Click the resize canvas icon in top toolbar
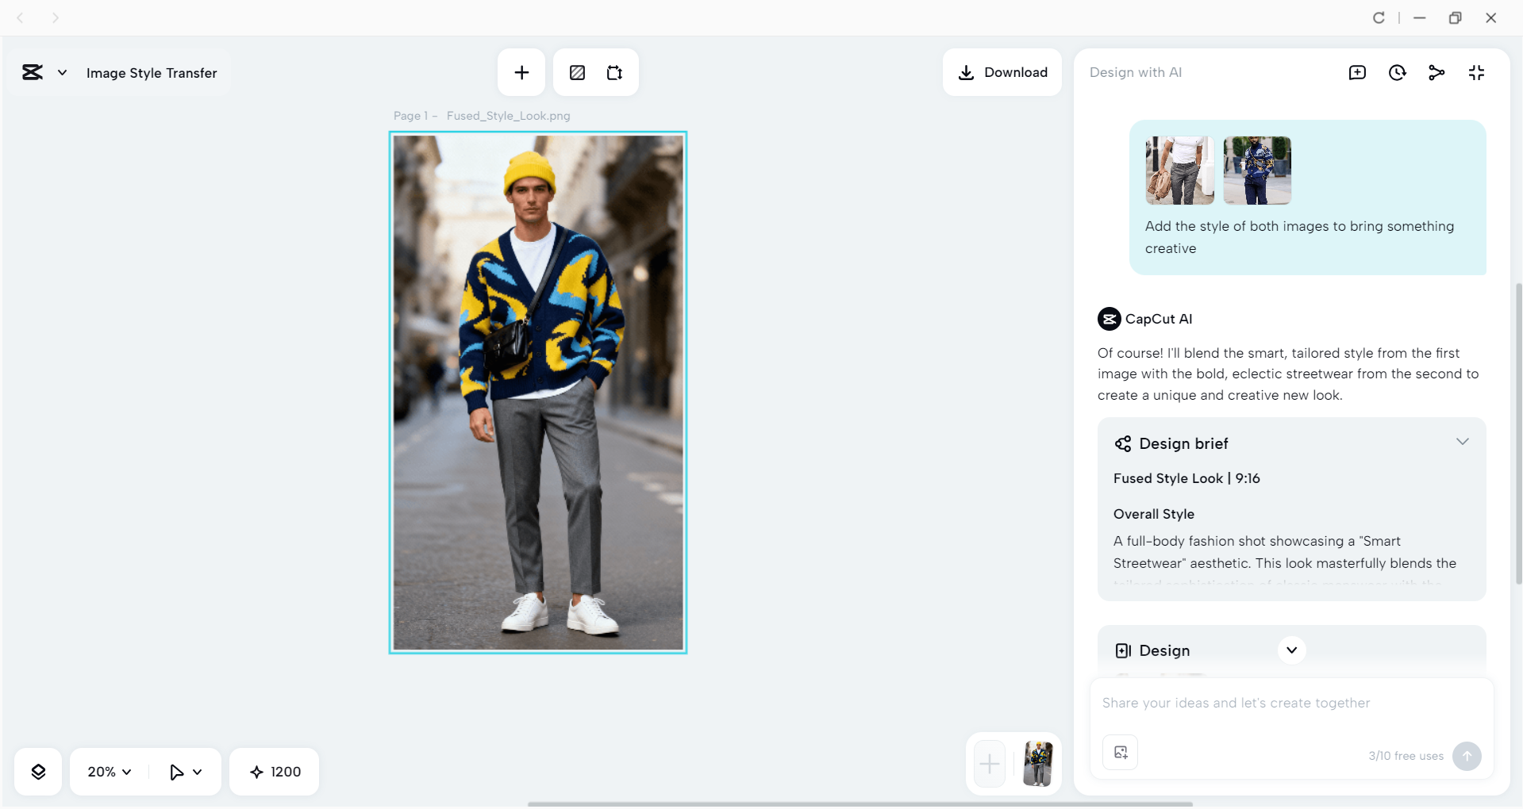Viewport: 1523px width, 809px height. 615,73
